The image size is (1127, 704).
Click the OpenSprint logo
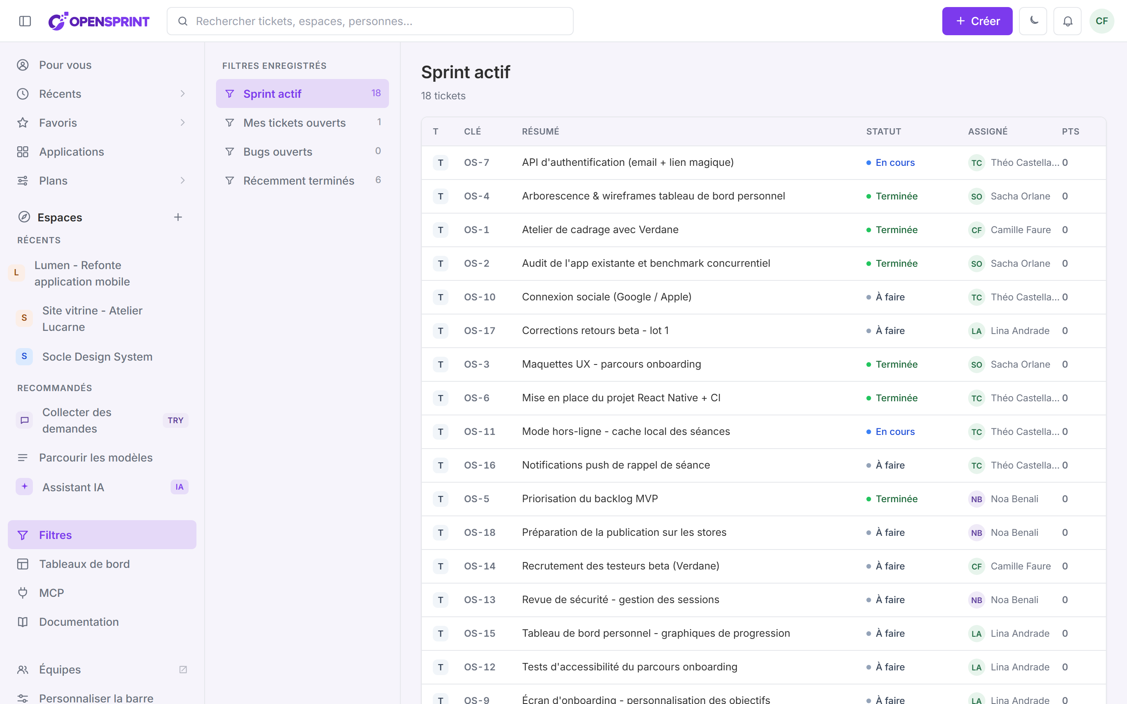point(99,21)
